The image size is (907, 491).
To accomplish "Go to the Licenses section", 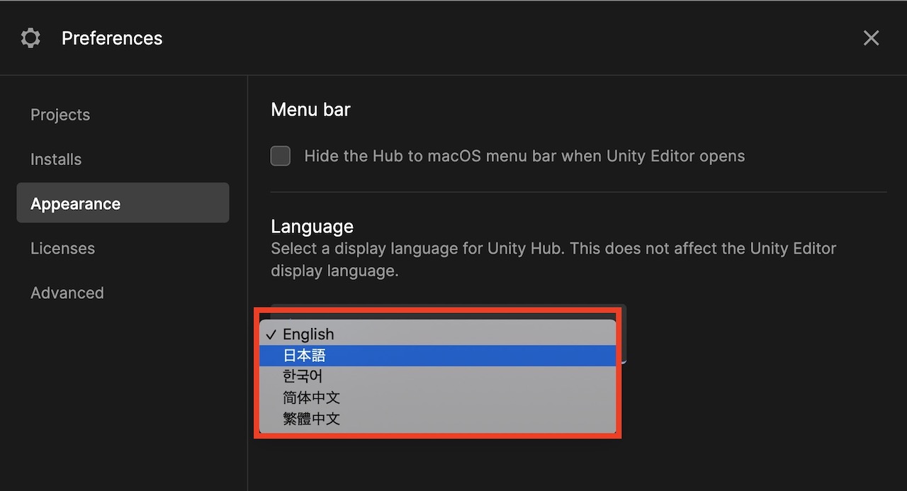I will coord(62,248).
